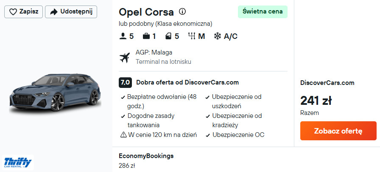Click the 7.0 rating score badge

(x=125, y=82)
